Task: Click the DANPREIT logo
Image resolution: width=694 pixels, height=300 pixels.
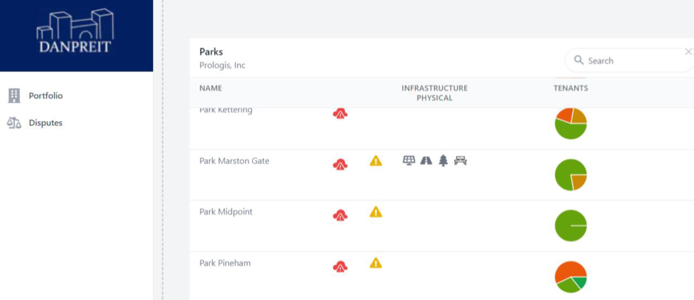Action: point(75,31)
